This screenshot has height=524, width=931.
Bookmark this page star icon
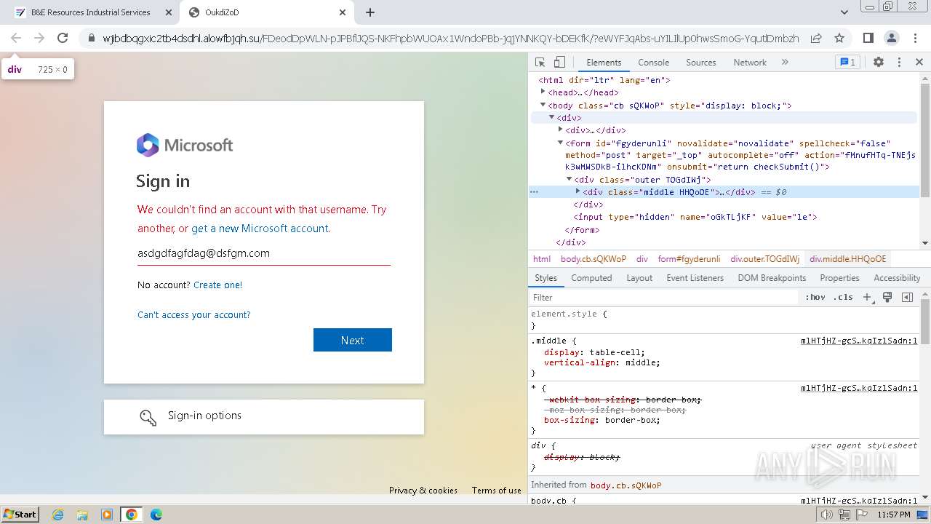coord(839,38)
